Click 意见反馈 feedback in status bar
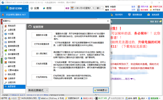Image resolution: width=163 pixels, height=100 pixels. [153, 98]
